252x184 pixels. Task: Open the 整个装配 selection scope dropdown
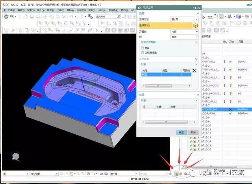(44, 174)
